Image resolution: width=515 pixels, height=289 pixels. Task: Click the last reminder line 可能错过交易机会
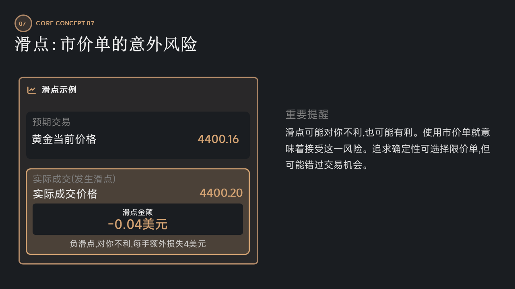click(327, 165)
